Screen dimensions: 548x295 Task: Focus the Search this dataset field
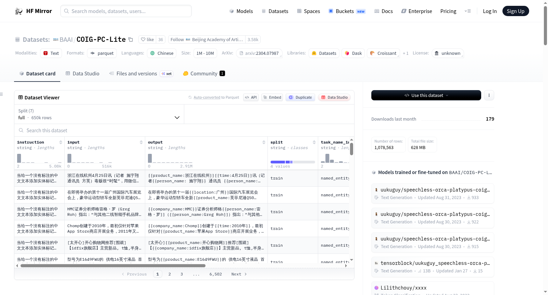click(x=184, y=130)
